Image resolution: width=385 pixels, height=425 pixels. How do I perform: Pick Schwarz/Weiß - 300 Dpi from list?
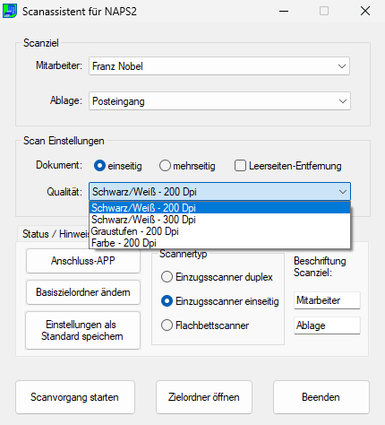tap(219, 220)
